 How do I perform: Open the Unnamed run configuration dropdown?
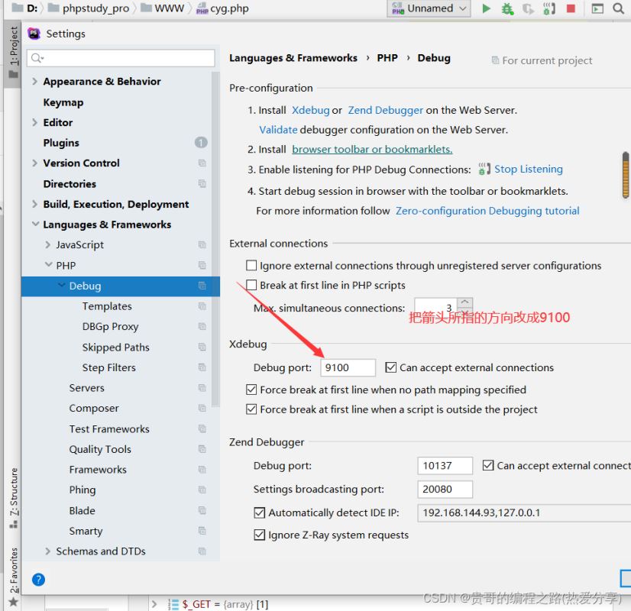coord(429,8)
